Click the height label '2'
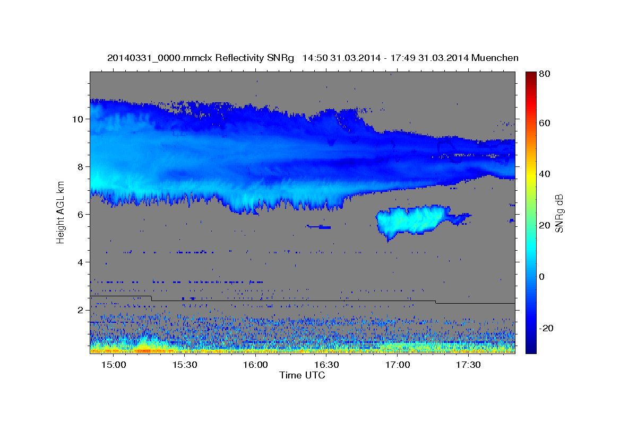637x424 pixels. click(81, 310)
